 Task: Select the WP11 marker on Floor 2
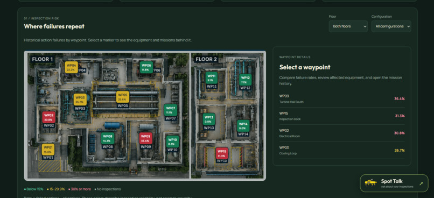point(212,78)
